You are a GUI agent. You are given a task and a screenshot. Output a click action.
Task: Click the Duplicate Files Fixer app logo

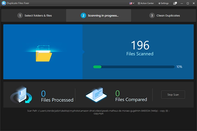4,3
